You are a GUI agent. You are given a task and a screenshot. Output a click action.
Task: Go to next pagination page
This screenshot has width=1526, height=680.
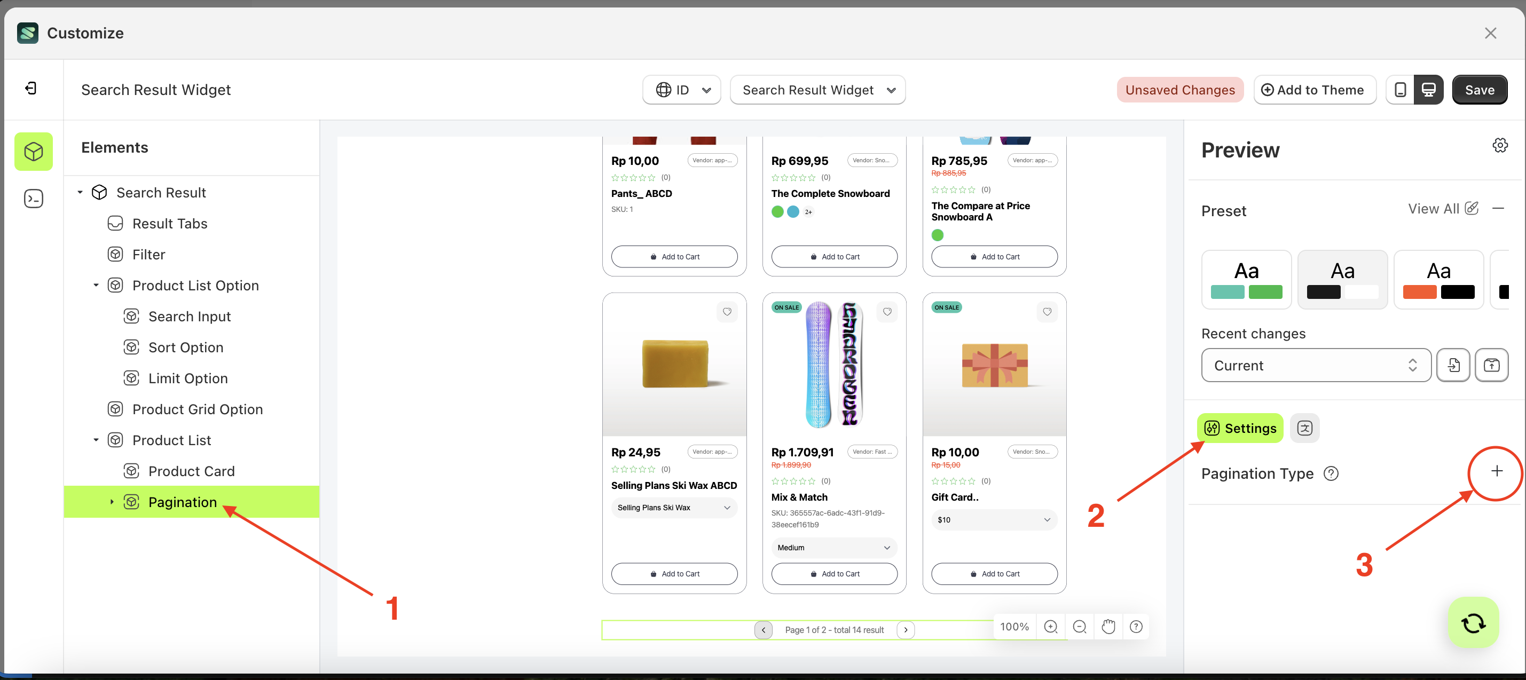tap(905, 630)
